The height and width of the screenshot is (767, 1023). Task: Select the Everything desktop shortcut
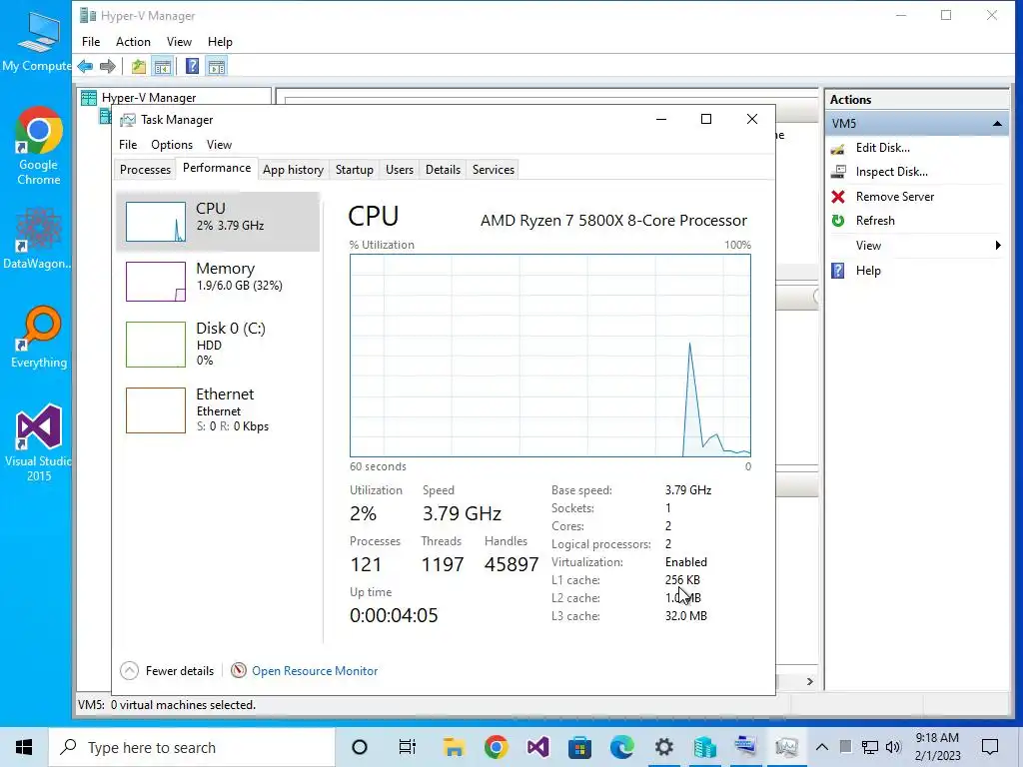39,338
